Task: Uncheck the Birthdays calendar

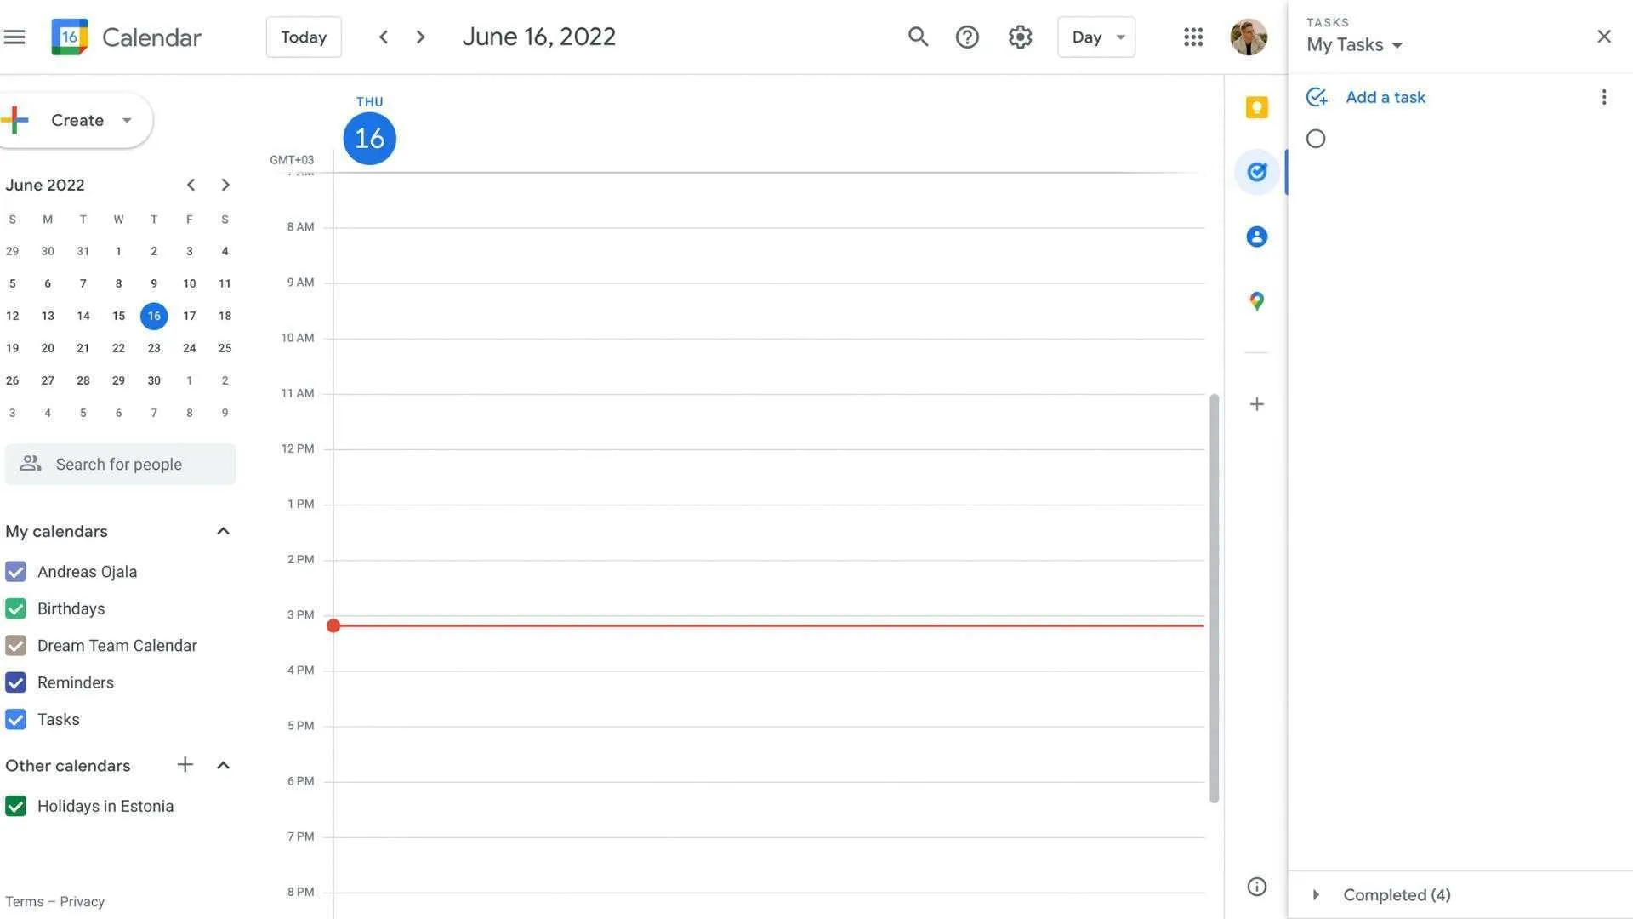Action: coord(15,608)
